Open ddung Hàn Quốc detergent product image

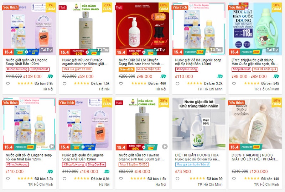[255, 29]
